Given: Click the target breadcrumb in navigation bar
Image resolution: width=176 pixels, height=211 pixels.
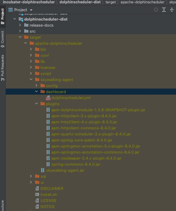Looking at the screenshot, I should click(111, 2).
